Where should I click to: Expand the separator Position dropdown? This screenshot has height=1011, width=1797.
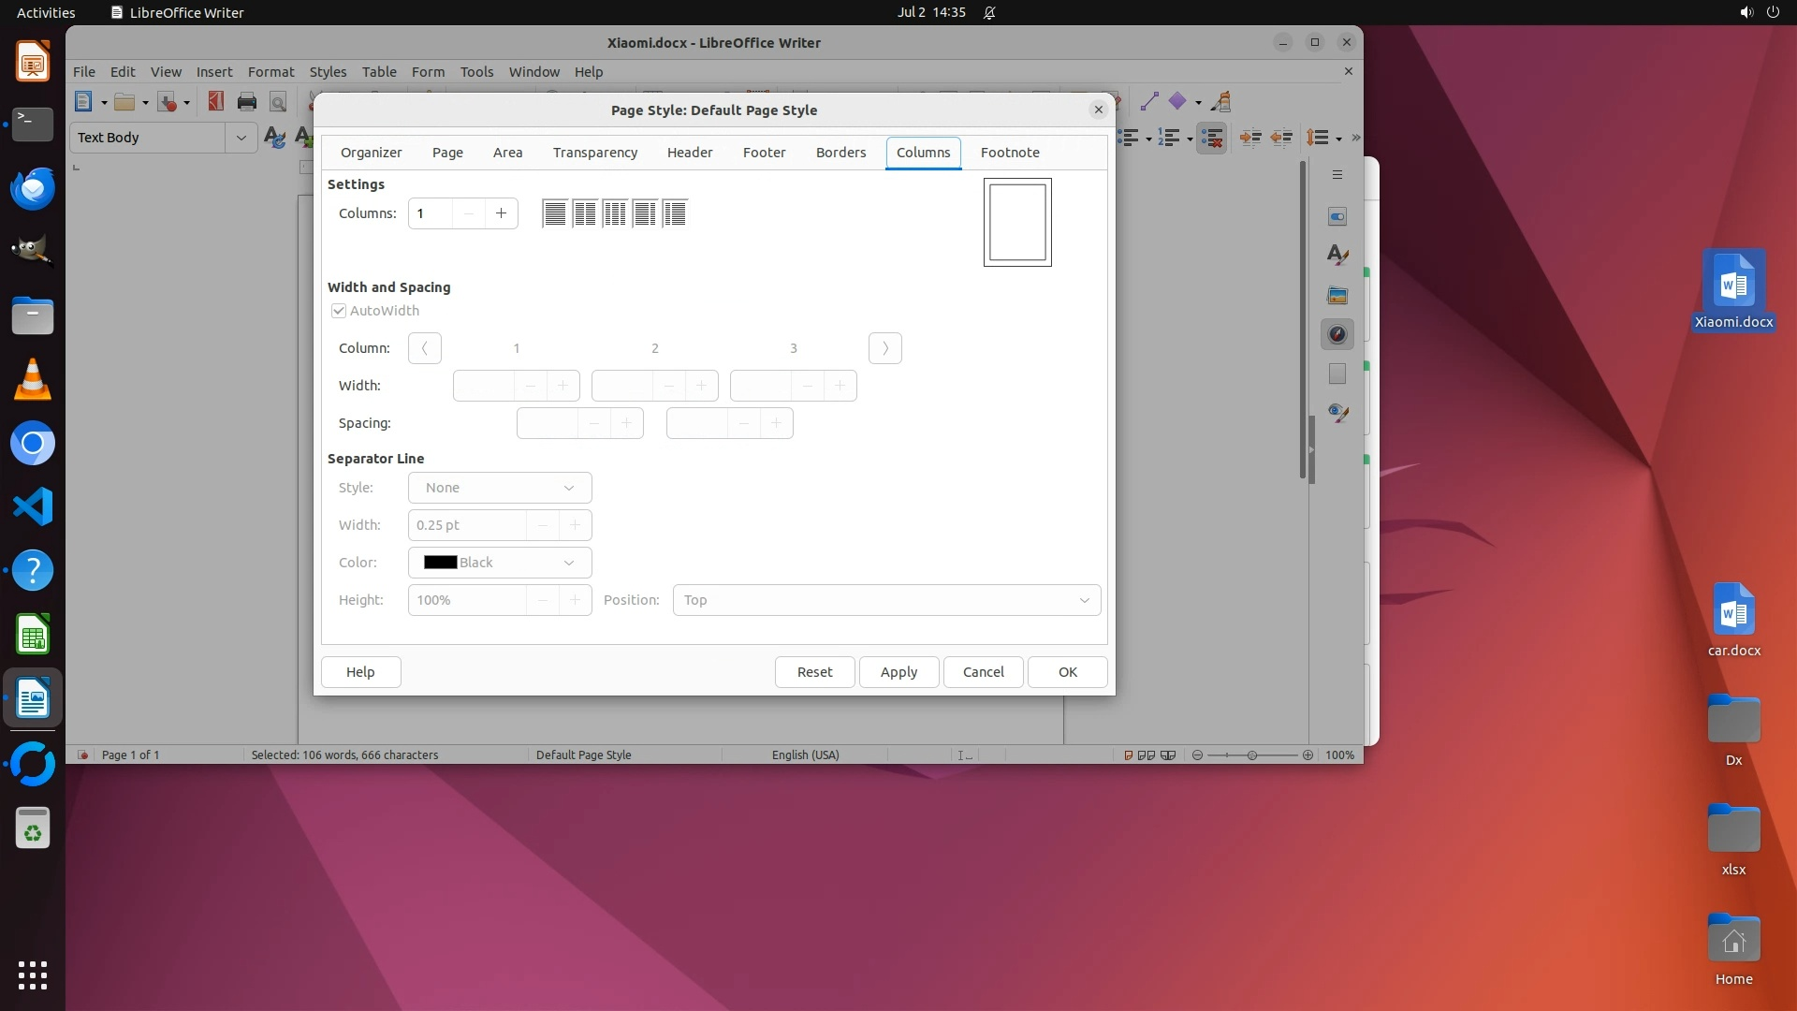[x=886, y=600]
